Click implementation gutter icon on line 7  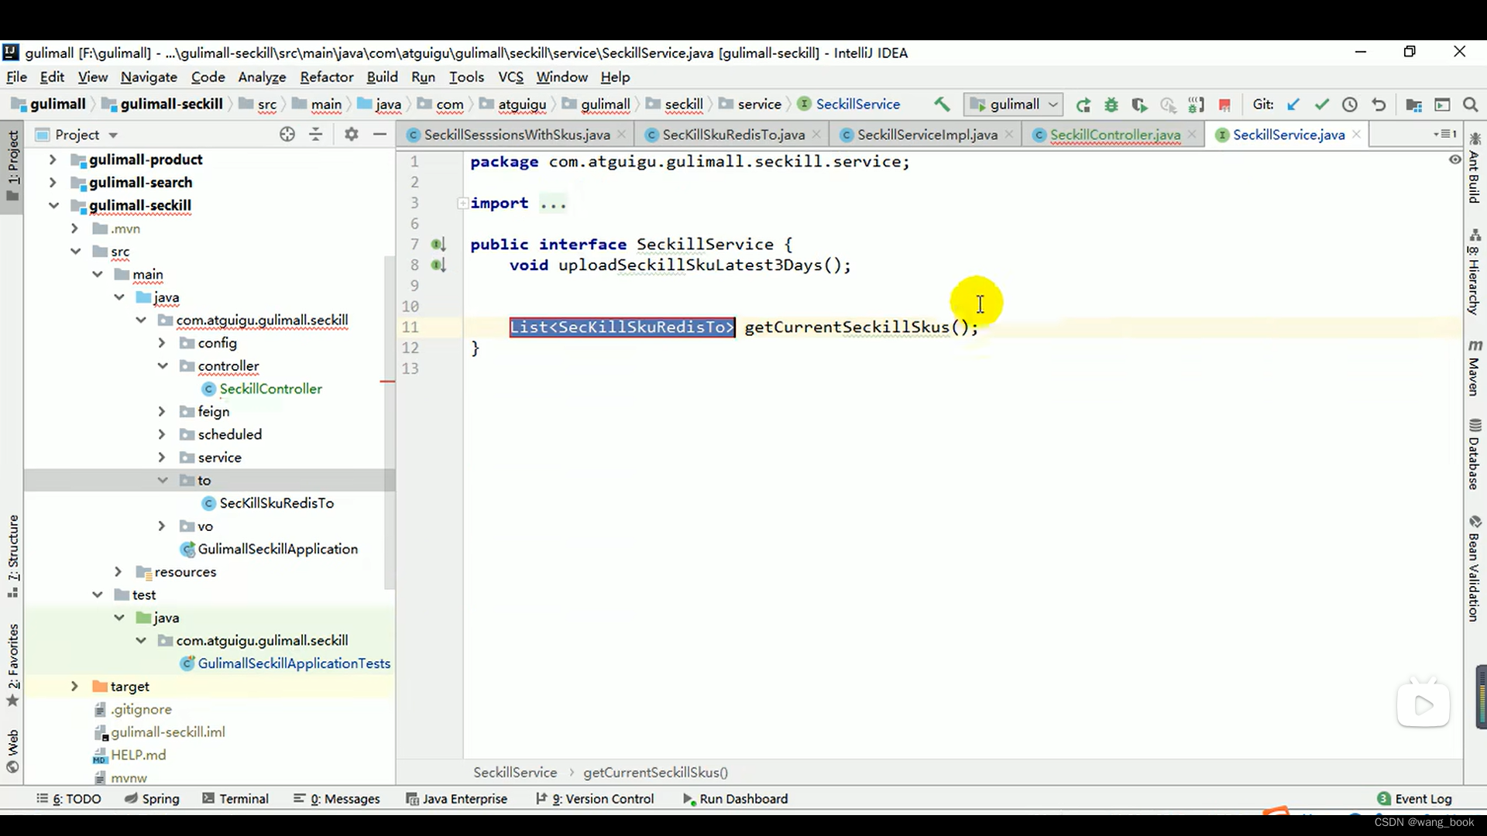coord(438,245)
